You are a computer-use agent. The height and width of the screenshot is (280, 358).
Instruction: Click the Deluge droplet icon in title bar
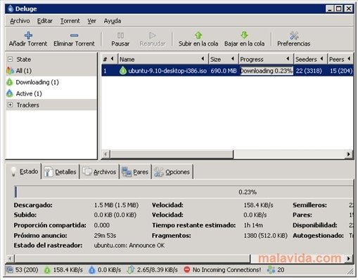(x=11, y=8)
